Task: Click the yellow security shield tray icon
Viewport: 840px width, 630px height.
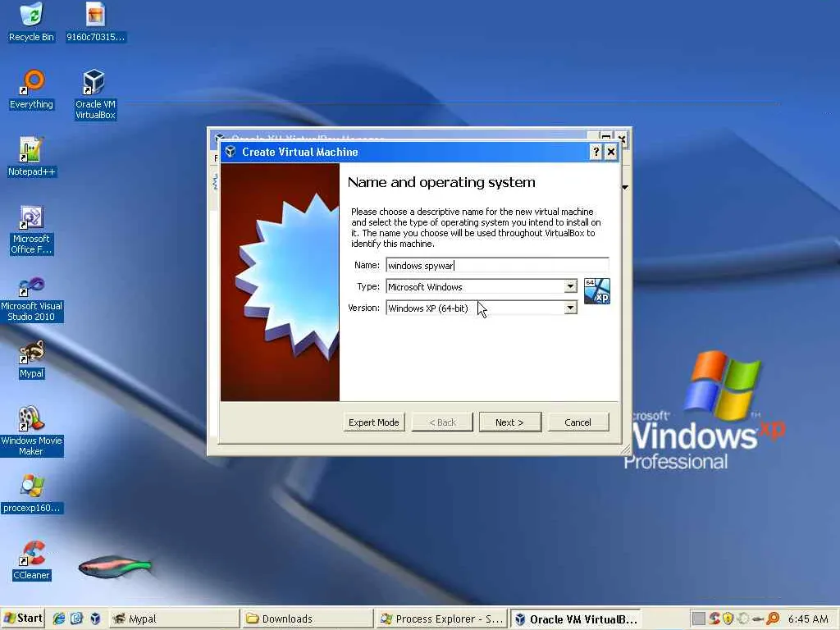Action: pyautogui.click(x=728, y=619)
